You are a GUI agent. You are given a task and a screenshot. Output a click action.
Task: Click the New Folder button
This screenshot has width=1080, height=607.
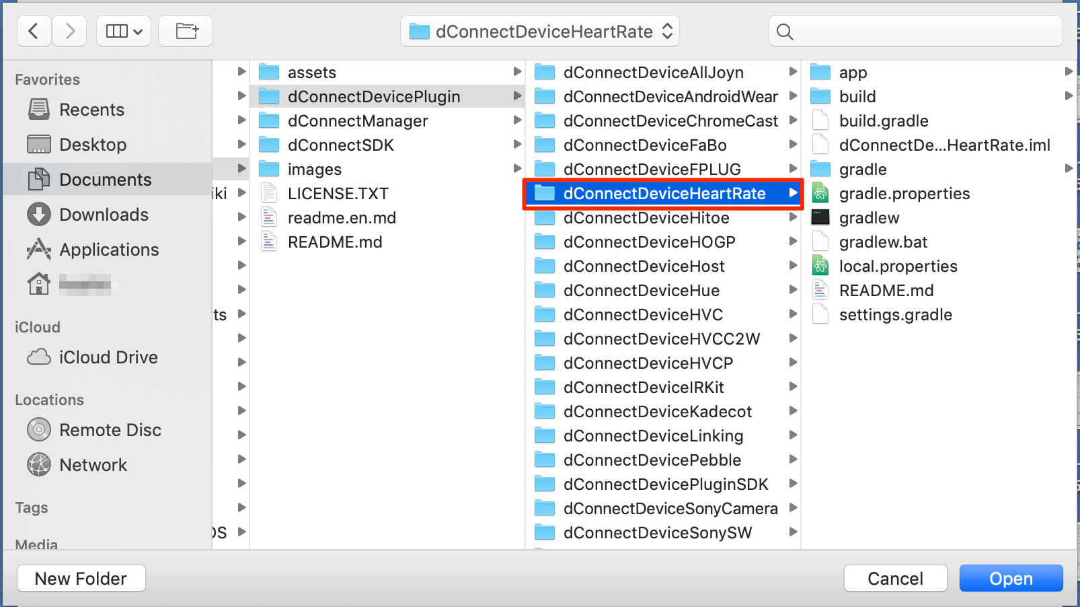81,579
